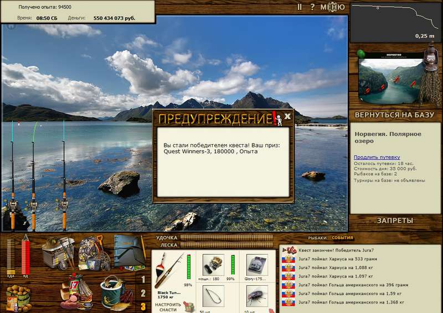Select the third fishing rod on shore
Image resolution: width=443 pixels, height=313 pixels.
[x=64, y=175]
